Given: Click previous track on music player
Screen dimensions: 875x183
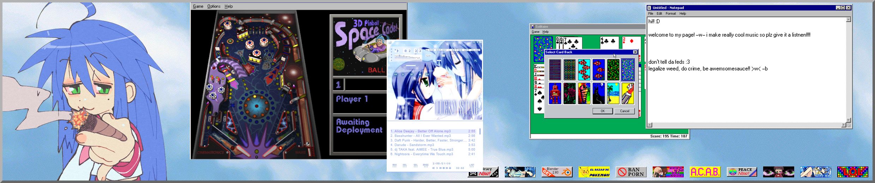Looking at the screenshot, I should pyautogui.click(x=396, y=75).
